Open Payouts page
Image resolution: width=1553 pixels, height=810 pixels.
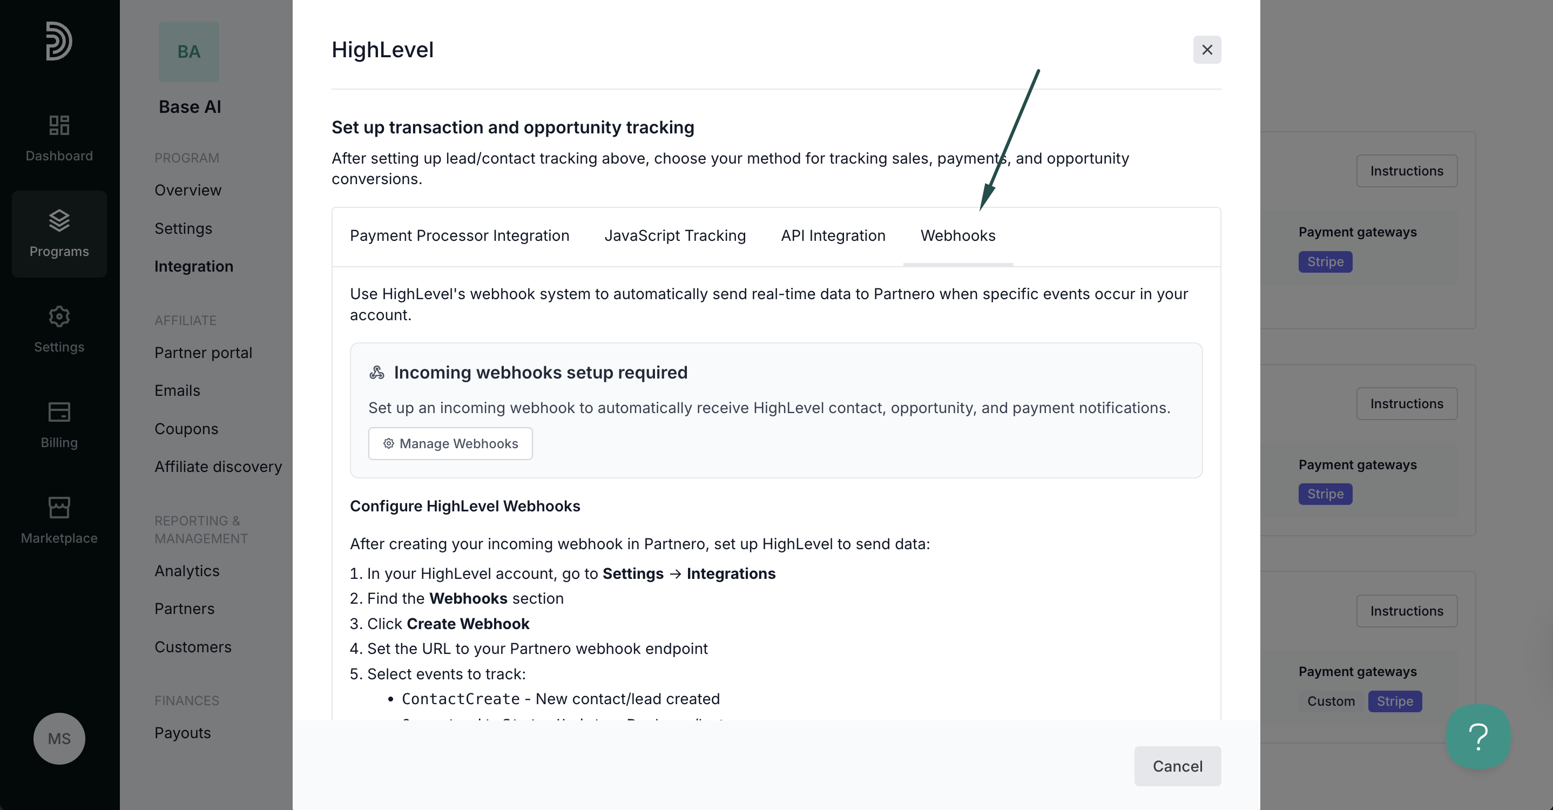(183, 733)
